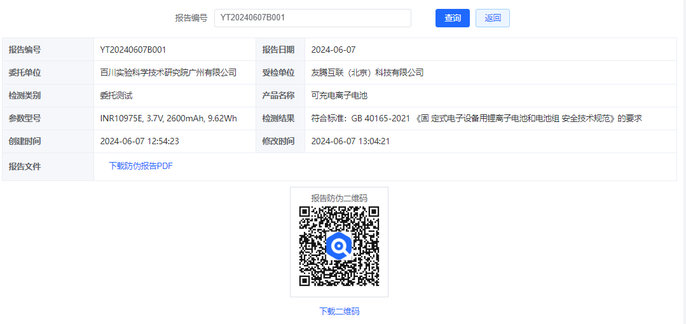Click the 报告防伪二维码 heading

[x=339, y=198]
